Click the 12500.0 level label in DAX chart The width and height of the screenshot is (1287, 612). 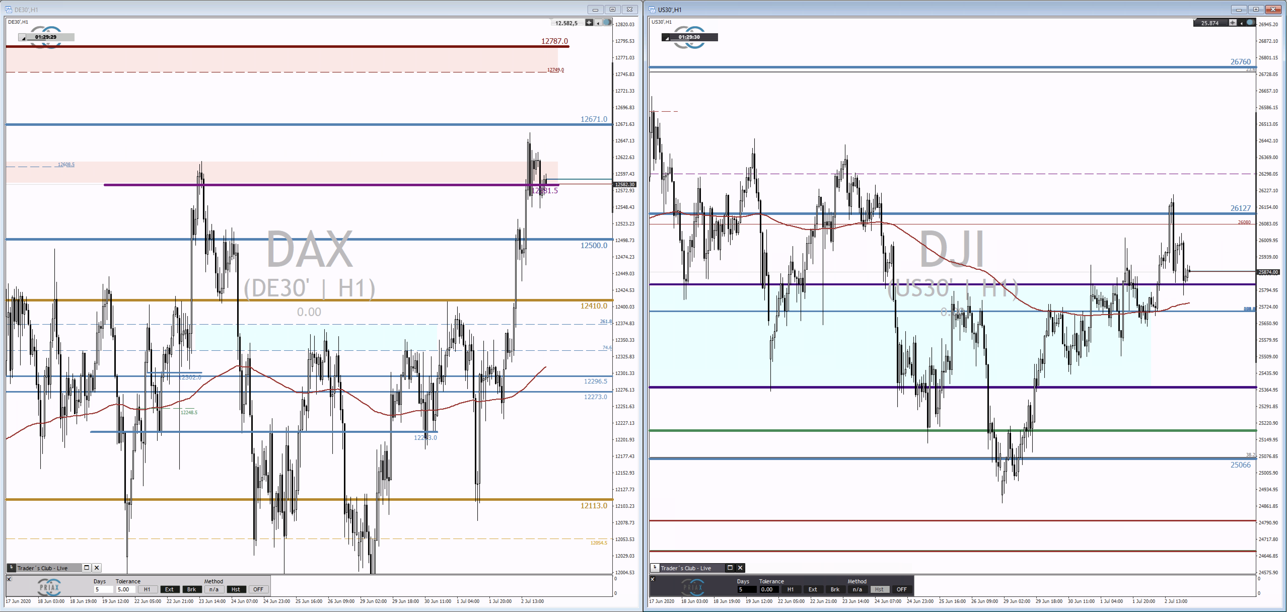[x=594, y=246]
